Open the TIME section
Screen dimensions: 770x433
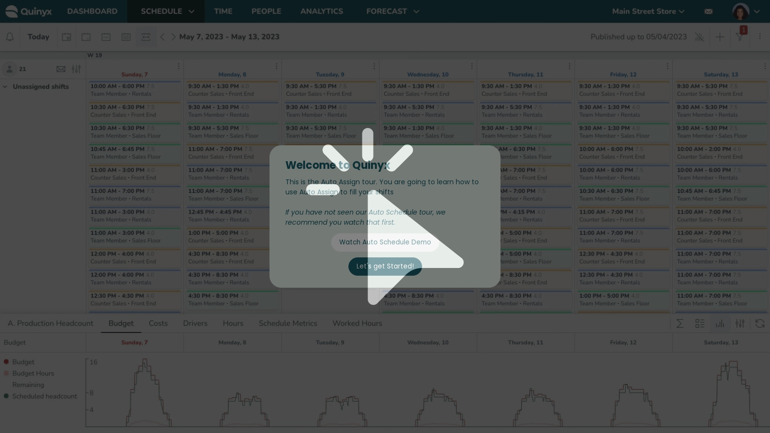click(x=223, y=12)
